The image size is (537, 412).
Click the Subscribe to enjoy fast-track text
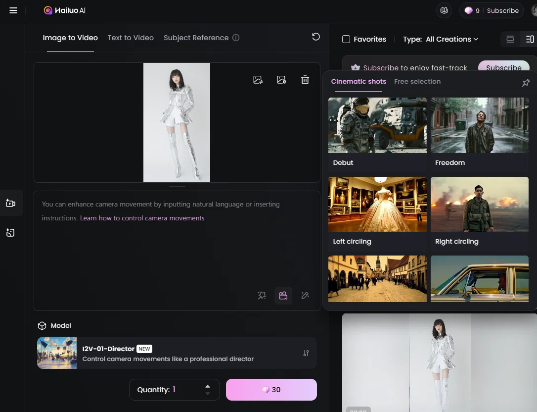point(415,68)
